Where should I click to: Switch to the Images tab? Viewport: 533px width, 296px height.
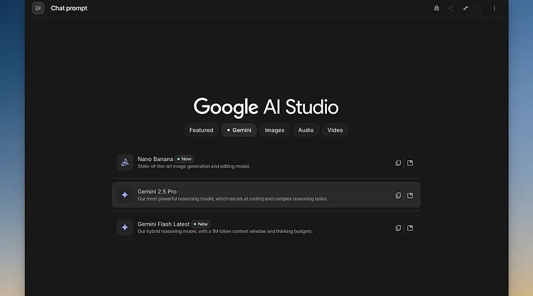coord(275,130)
